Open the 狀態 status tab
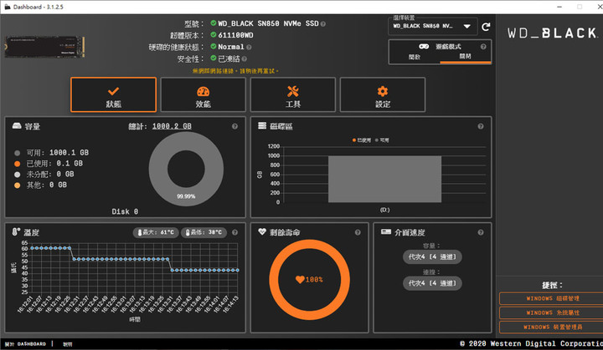603x350 pixels. tap(113, 94)
